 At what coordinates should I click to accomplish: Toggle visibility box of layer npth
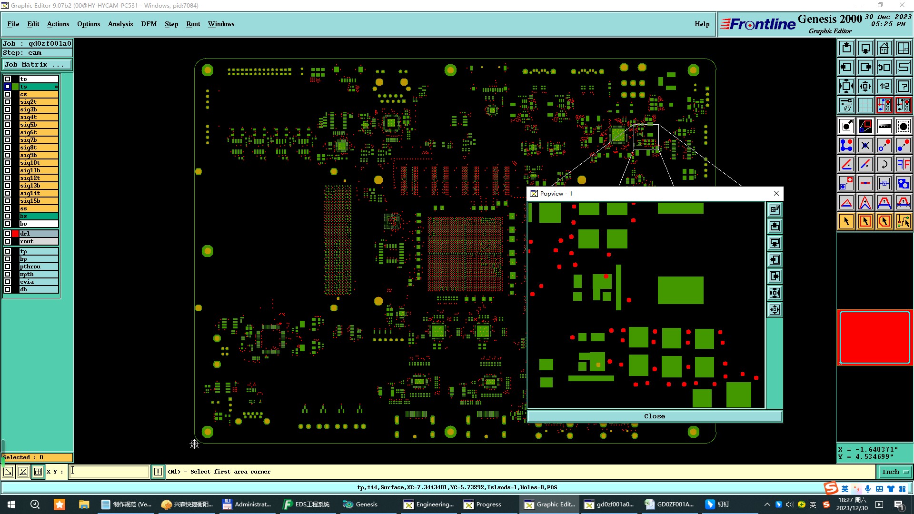pos(8,274)
